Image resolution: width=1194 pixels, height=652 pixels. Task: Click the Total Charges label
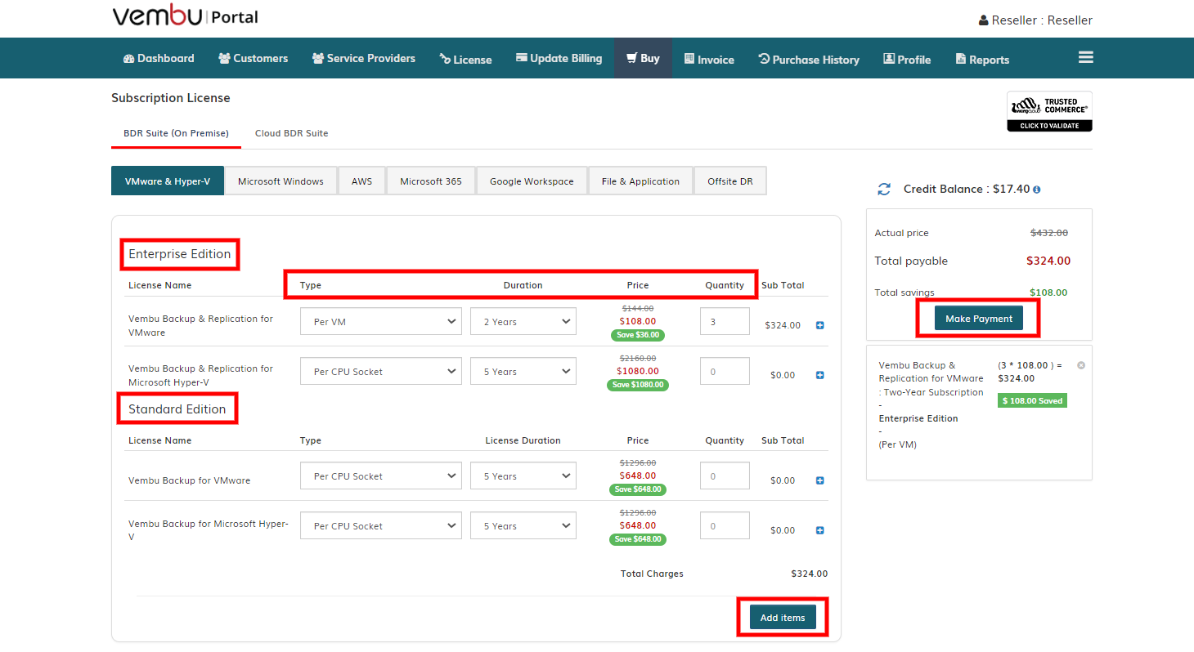click(652, 574)
